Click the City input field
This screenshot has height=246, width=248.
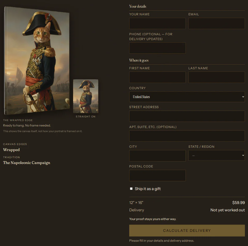[x=157, y=156]
